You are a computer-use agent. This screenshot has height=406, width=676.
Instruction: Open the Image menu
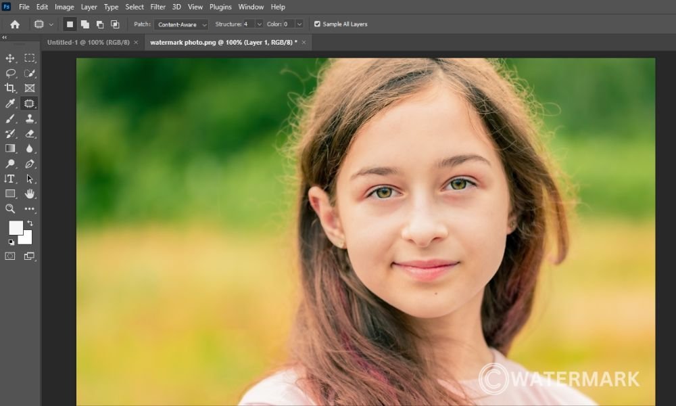pyautogui.click(x=64, y=7)
